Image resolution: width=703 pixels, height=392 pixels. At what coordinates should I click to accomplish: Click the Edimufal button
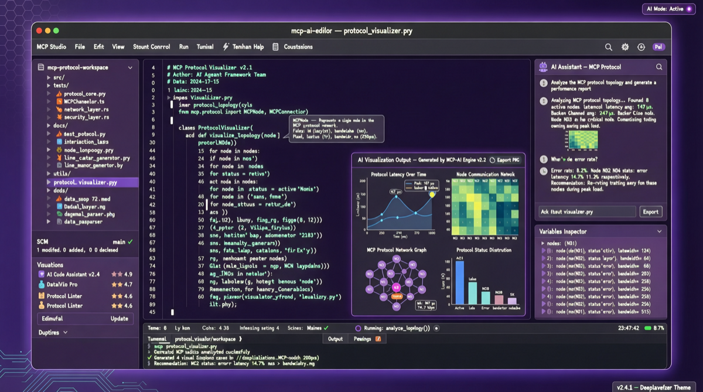[x=52, y=319]
